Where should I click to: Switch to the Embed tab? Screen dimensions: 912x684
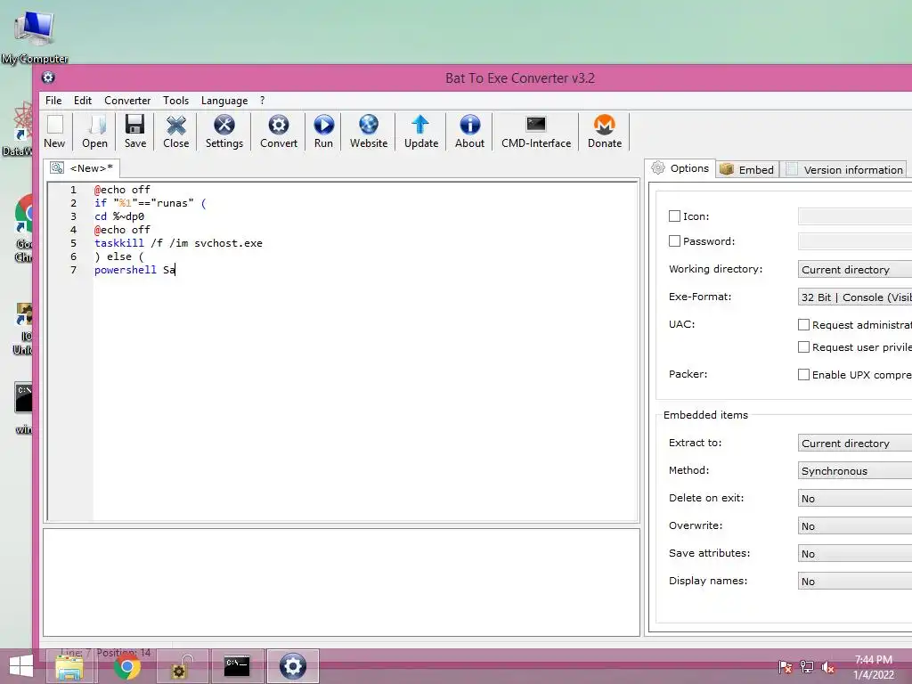(x=747, y=169)
